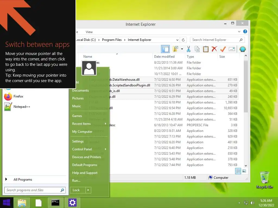This screenshot has width=278, height=208.
Task: Open Music from the Start menu
Action: tap(76, 106)
